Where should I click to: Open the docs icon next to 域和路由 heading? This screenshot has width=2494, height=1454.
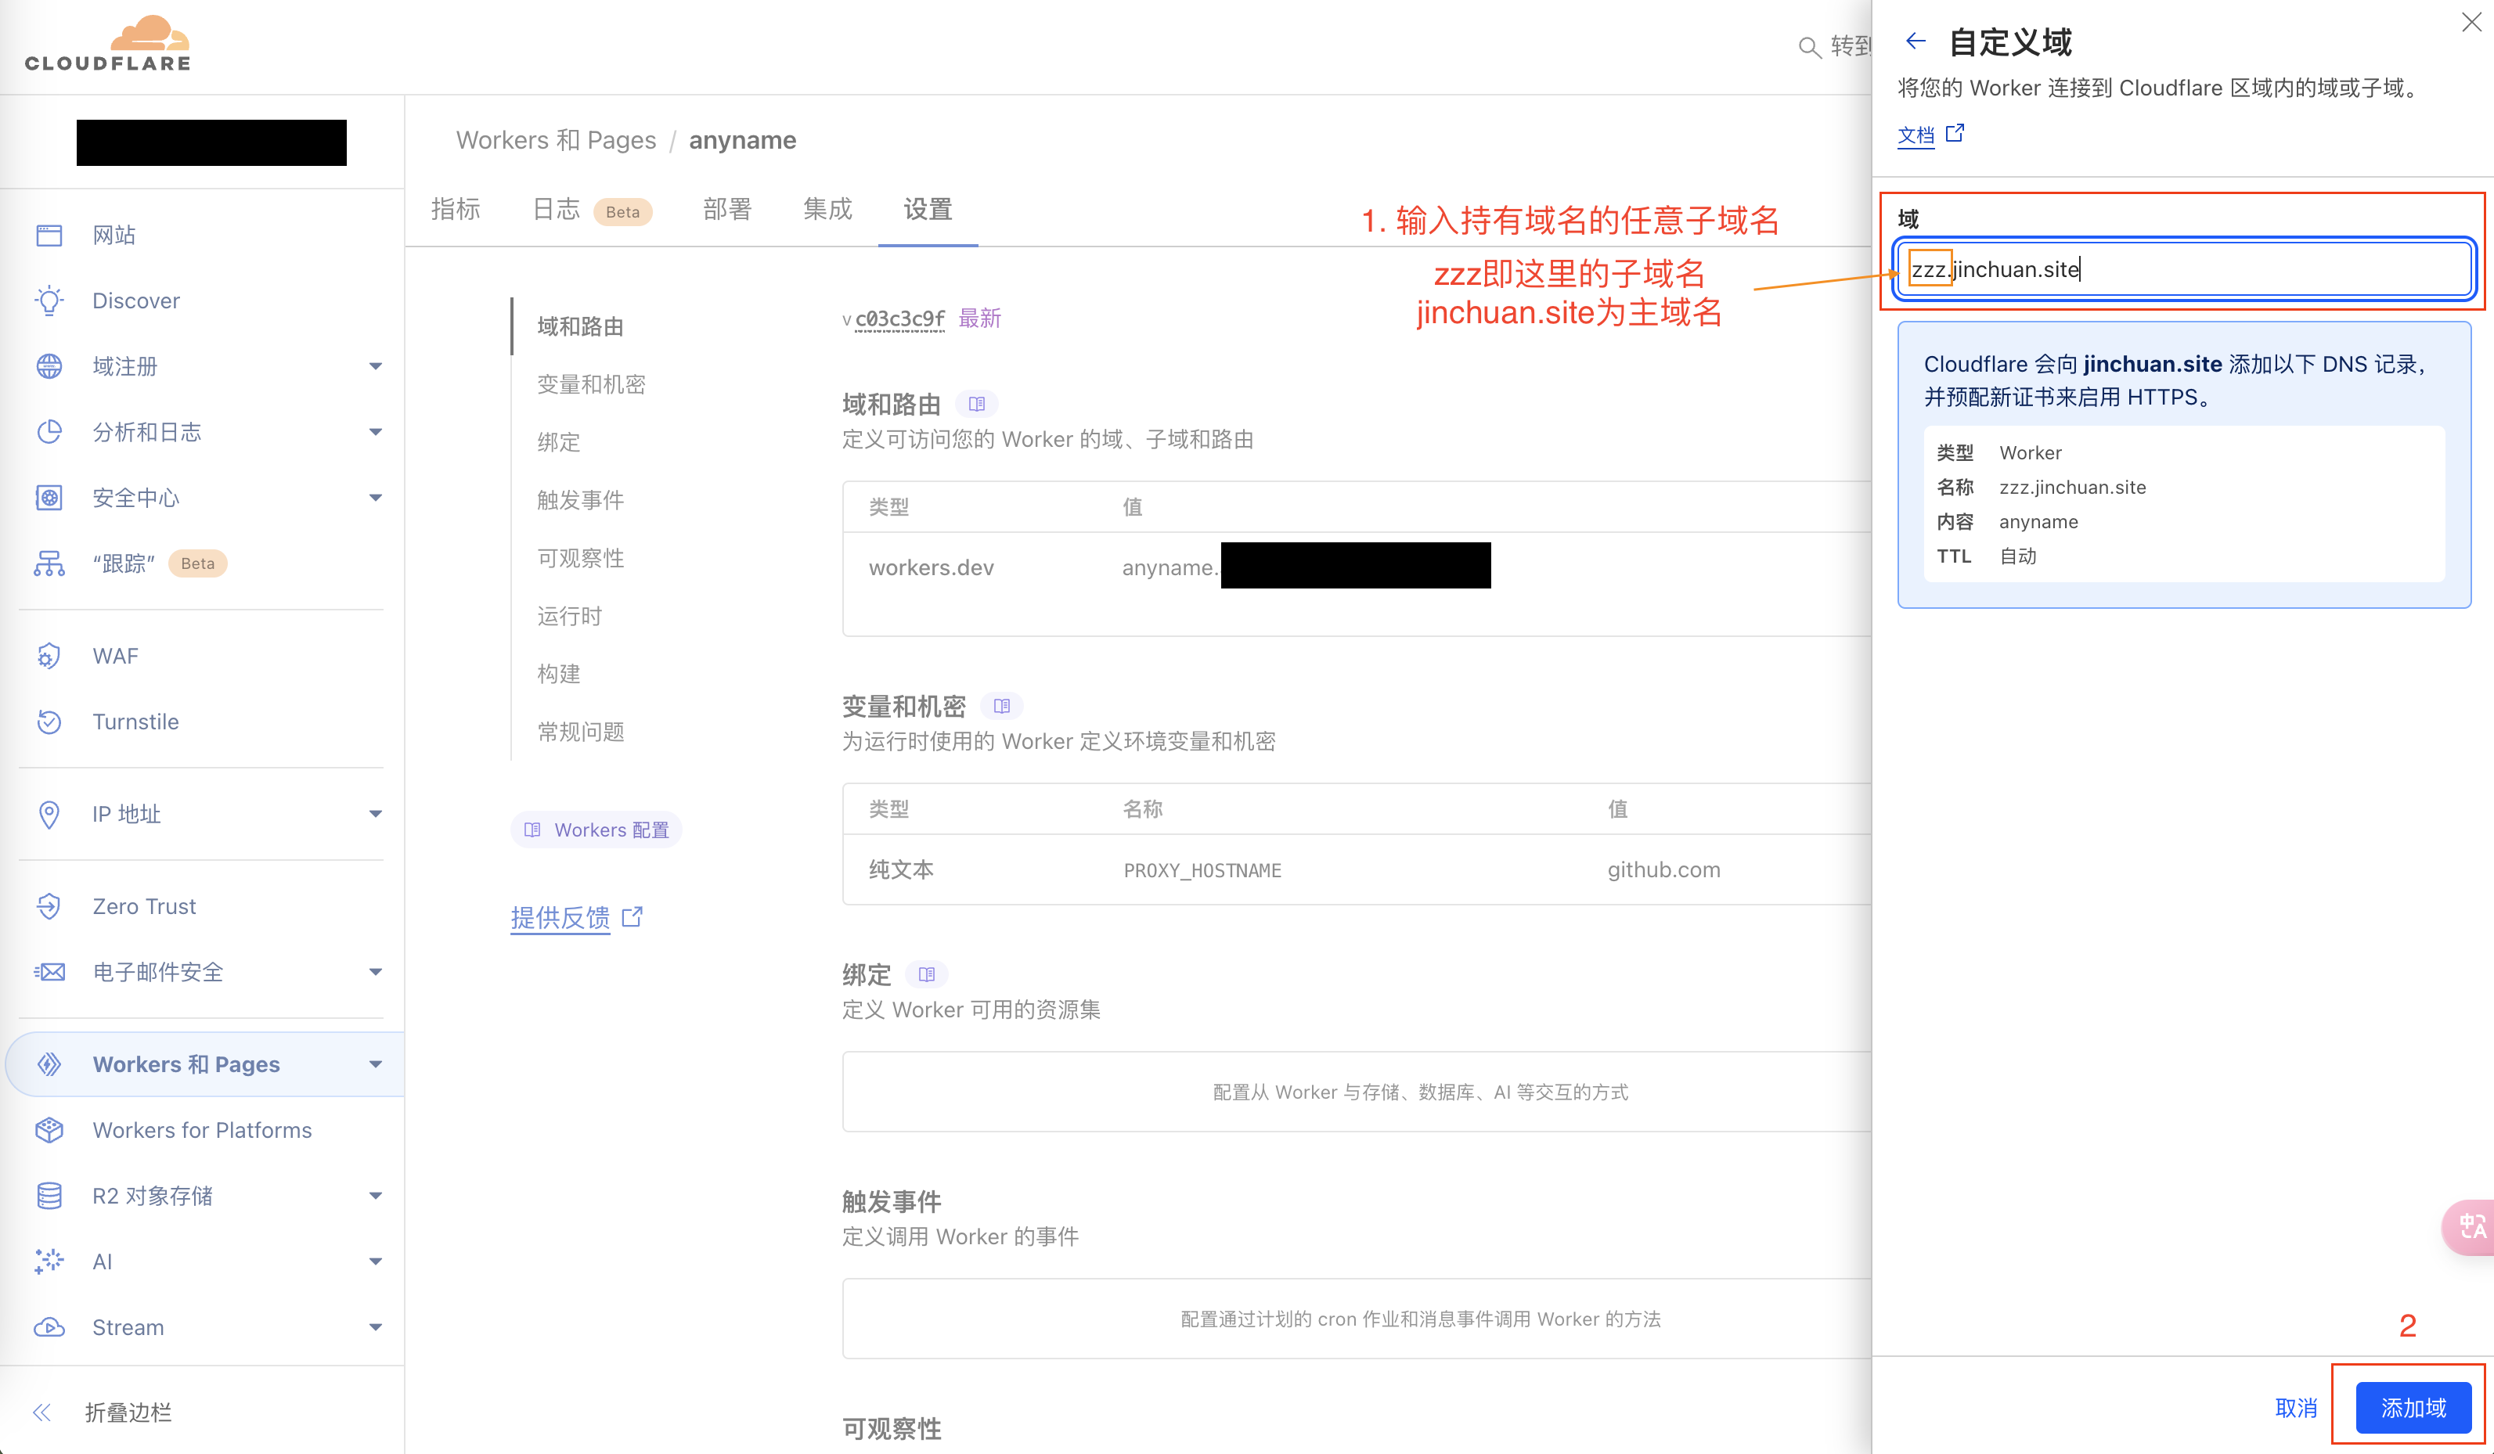(x=976, y=404)
